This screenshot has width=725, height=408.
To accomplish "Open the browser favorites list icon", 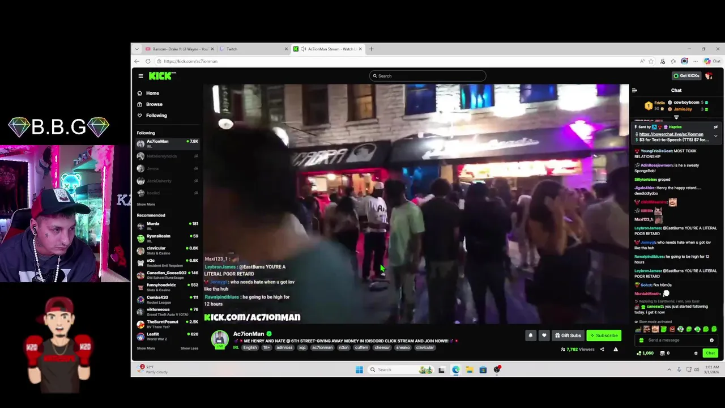I will click(x=673, y=61).
